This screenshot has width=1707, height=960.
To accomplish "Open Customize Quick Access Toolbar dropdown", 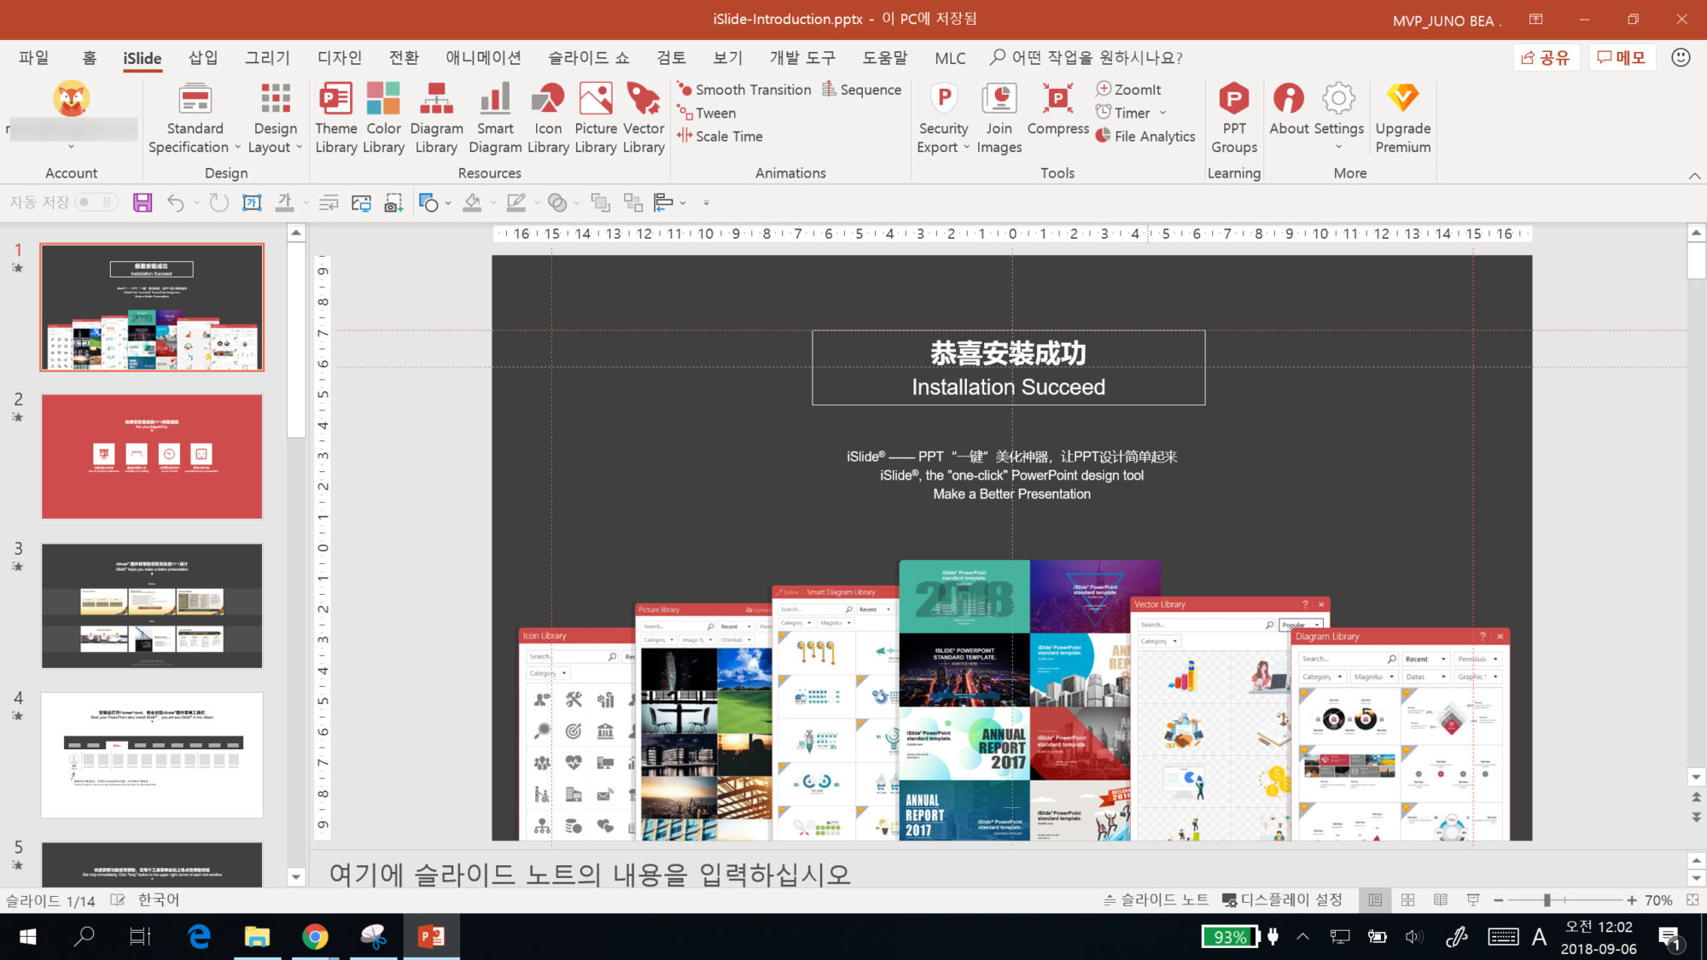I will pos(706,202).
